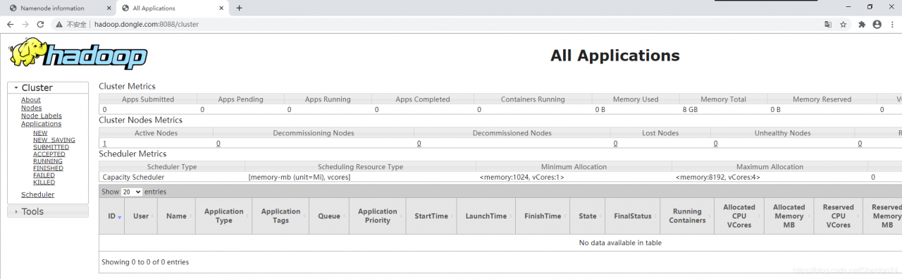Click the Decommissioning Nodes count link
Image resolution: width=902 pixels, height=279 pixels.
218,143
